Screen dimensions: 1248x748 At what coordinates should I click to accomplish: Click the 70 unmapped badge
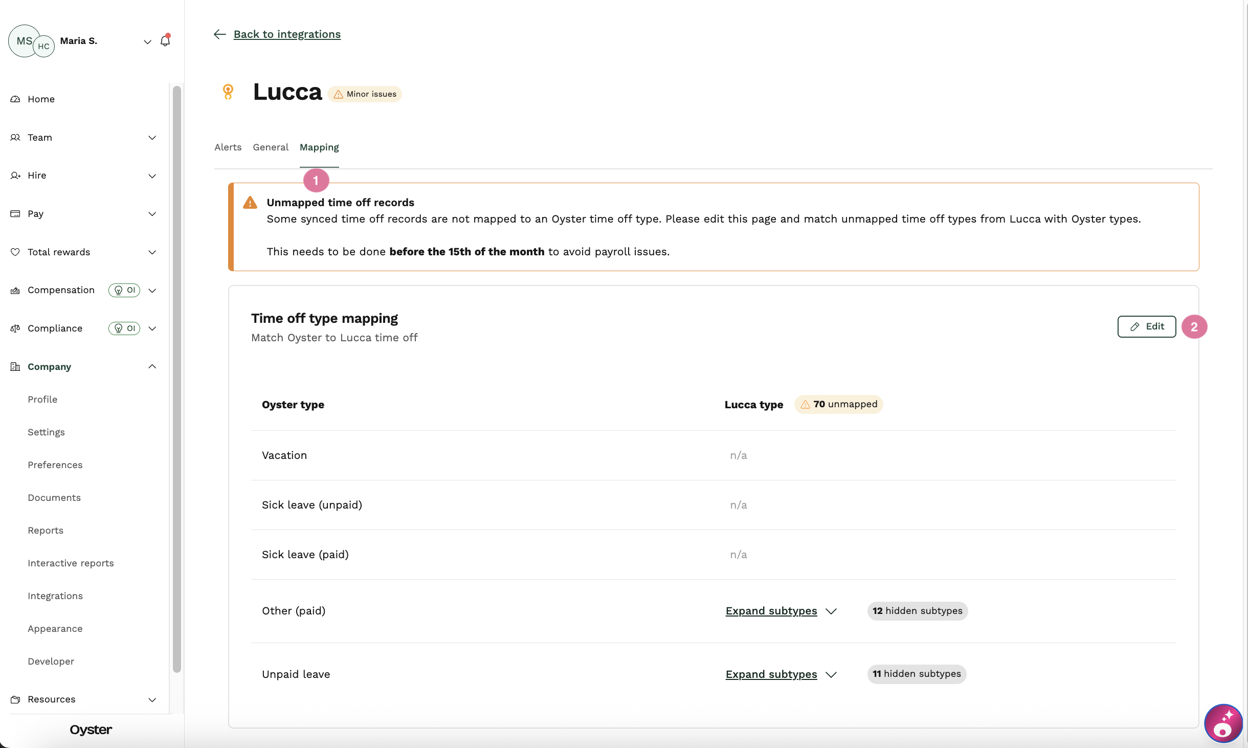tap(839, 404)
